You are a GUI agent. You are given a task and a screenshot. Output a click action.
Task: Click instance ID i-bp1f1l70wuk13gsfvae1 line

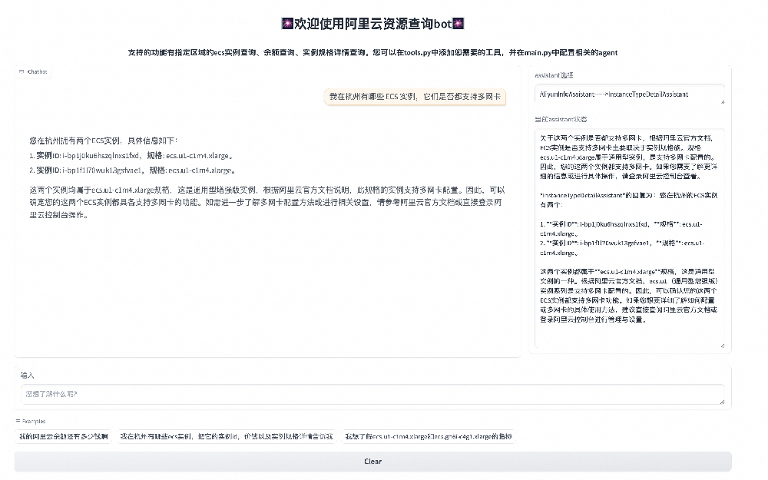pyautogui.click(x=133, y=170)
